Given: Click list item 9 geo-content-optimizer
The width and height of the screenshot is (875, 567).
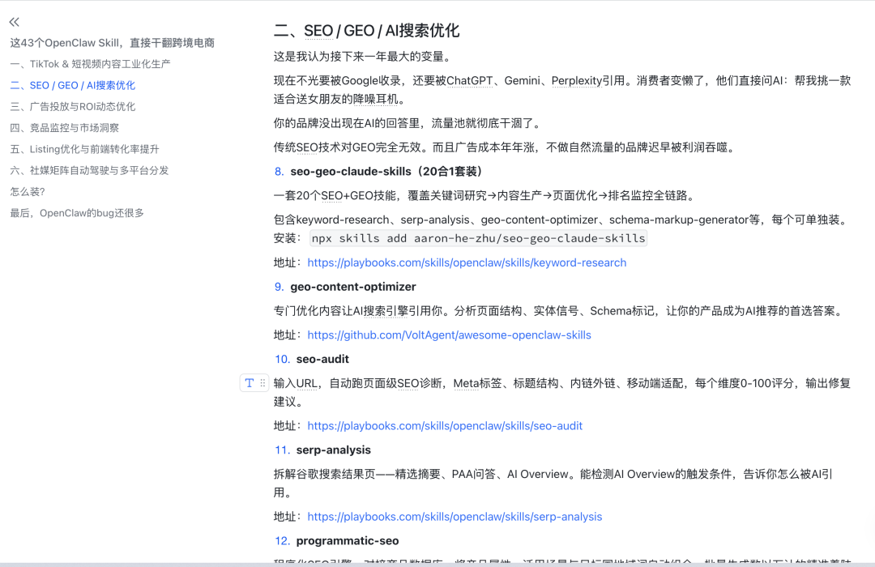Looking at the screenshot, I should click(345, 287).
